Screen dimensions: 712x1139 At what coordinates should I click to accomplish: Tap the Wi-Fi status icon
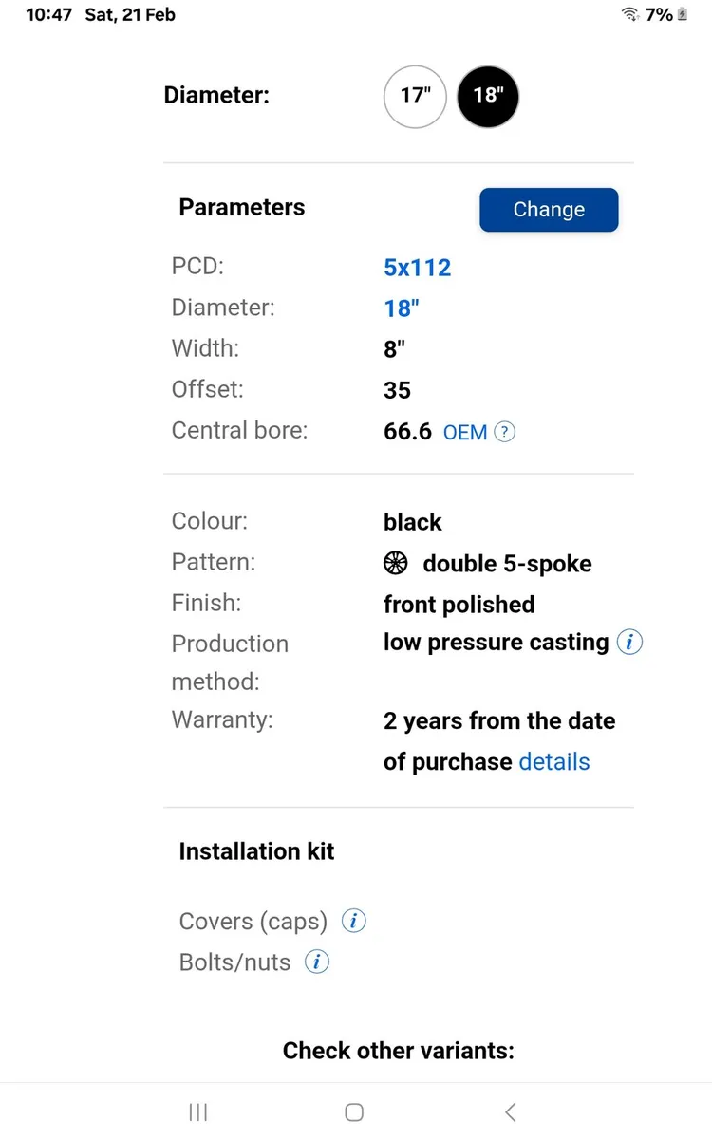pos(629,14)
